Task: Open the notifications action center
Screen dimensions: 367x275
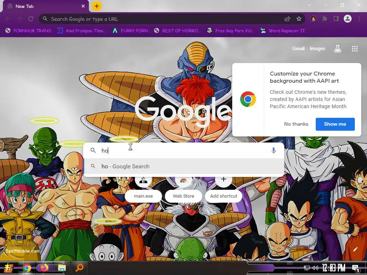Action: pos(356,268)
